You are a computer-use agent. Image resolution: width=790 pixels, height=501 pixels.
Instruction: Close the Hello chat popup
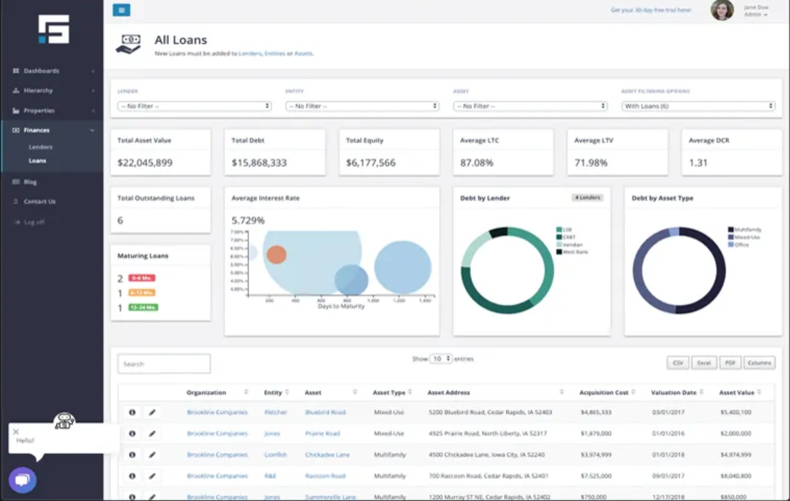coord(15,432)
